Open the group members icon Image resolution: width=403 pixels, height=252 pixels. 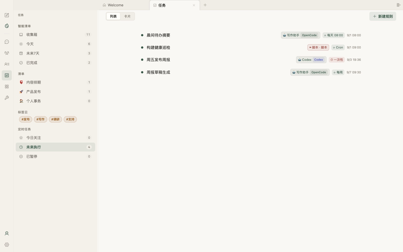click(7, 53)
